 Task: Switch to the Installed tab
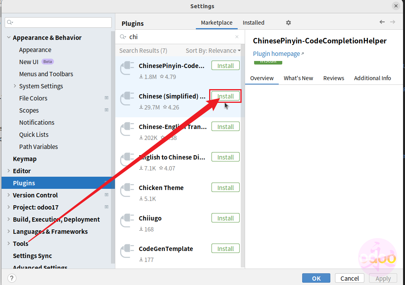tap(253, 23)
